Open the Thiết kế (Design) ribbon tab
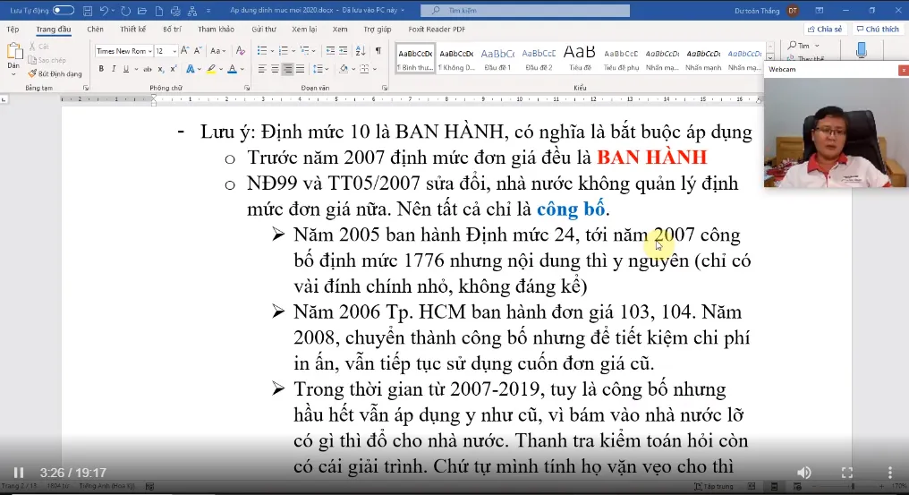Viewport: 909px width, 495px height. (x=132, y=29)
